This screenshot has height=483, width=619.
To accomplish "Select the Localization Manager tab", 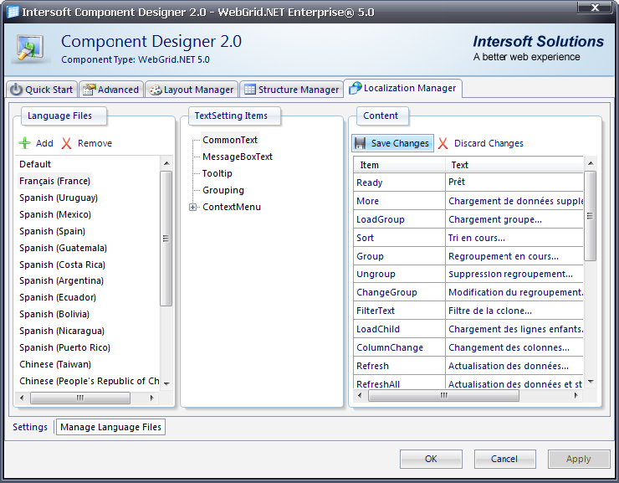I will tap(402, 88).
